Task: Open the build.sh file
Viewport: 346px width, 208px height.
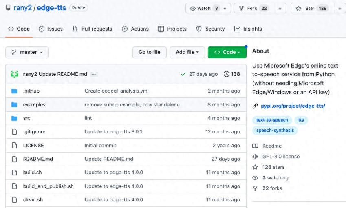Action: (33, 173)
